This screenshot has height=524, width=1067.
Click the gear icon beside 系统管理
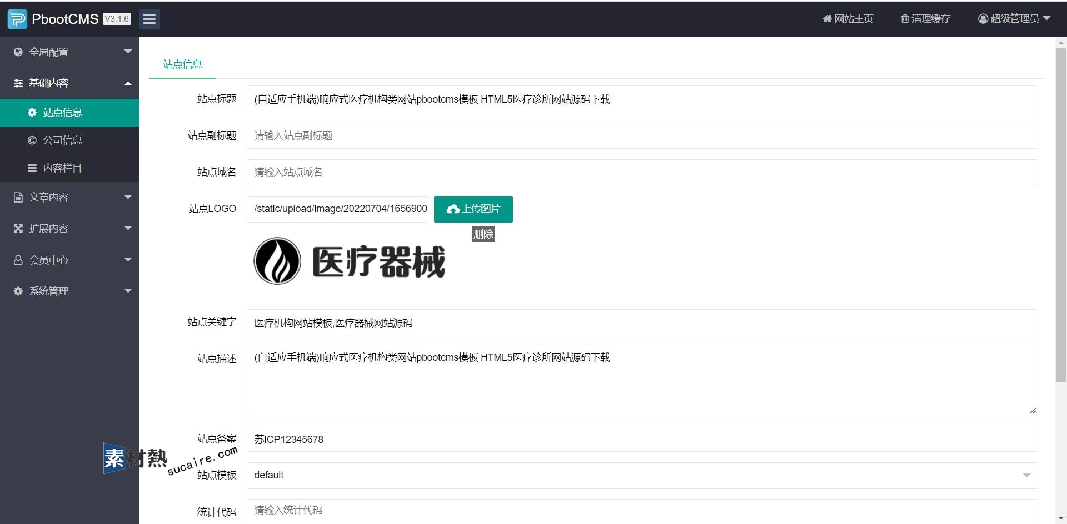point(18,291)
